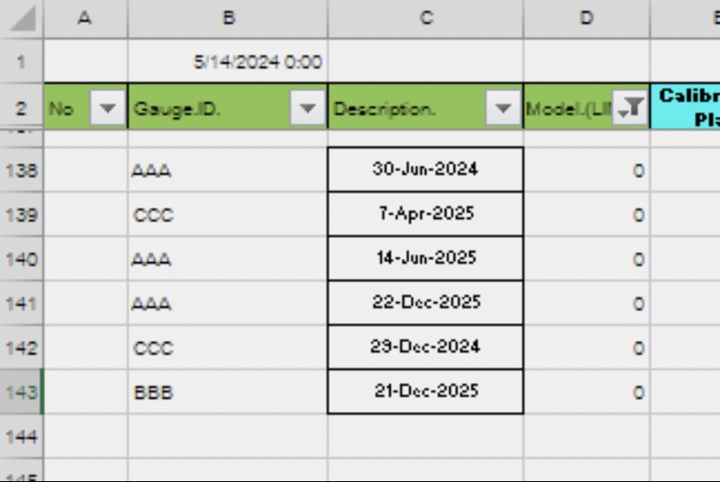Select row 143 header
This screenshot has width=720, height=482.
[x=21, y=392]
